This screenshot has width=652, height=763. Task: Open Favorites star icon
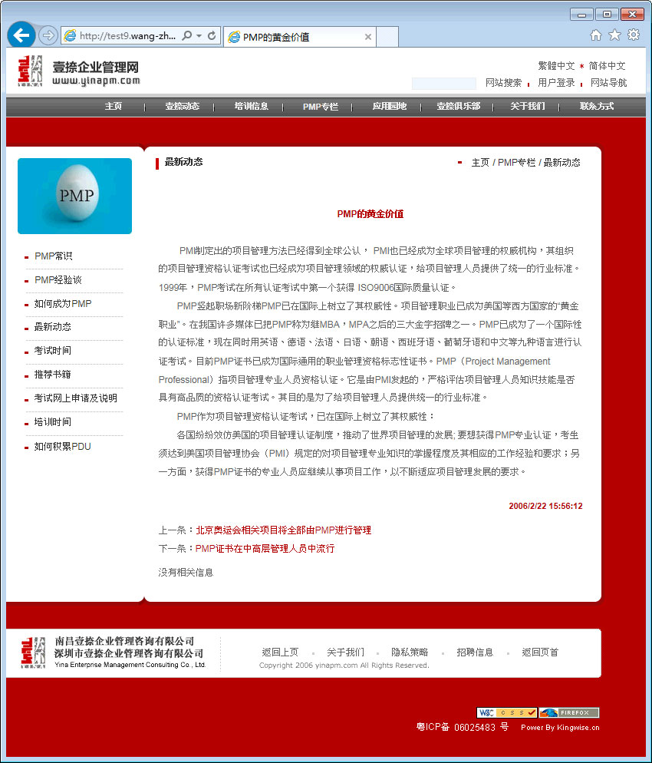pos(614,35)
